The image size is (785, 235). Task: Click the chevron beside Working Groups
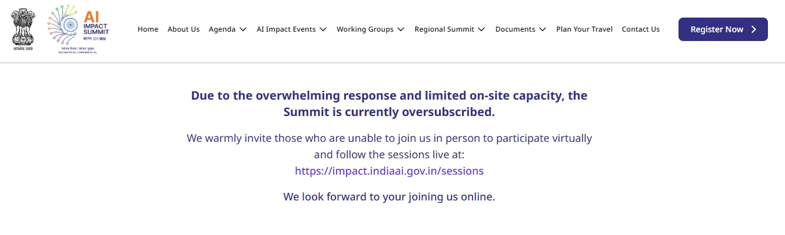(x=401, y=29)
